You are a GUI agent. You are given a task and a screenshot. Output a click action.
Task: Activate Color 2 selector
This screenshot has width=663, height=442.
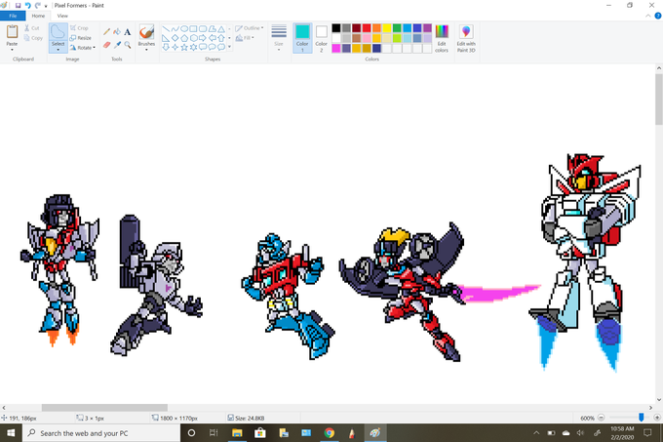[x=322, y=38]
